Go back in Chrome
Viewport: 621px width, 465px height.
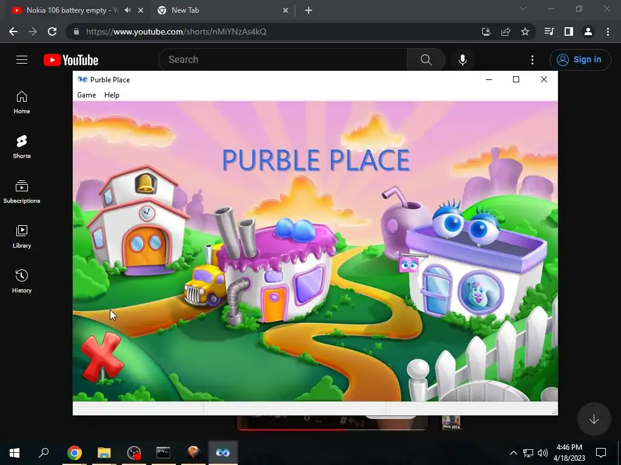13,31
